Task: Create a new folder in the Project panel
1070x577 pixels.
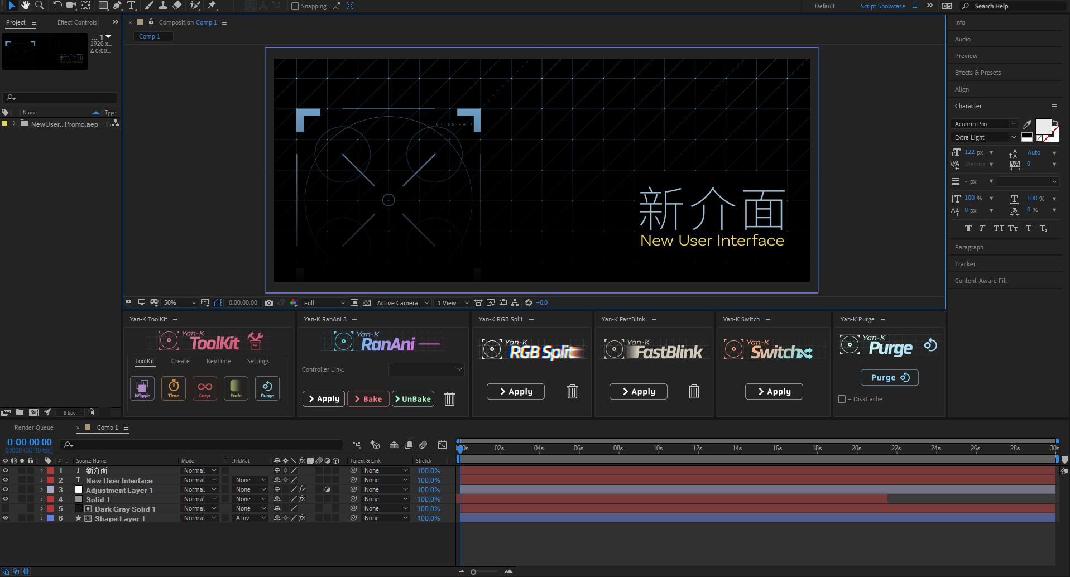Action: coord(20,412)
